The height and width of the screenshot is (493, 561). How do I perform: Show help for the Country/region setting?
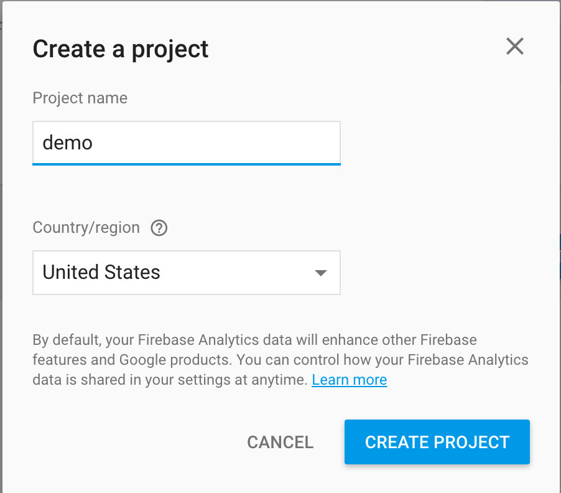click(x=159, y=228)
